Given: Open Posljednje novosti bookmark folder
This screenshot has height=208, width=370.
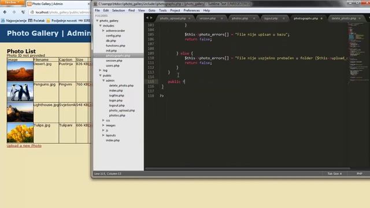Looking at the screenshot, I should point(62,21).
